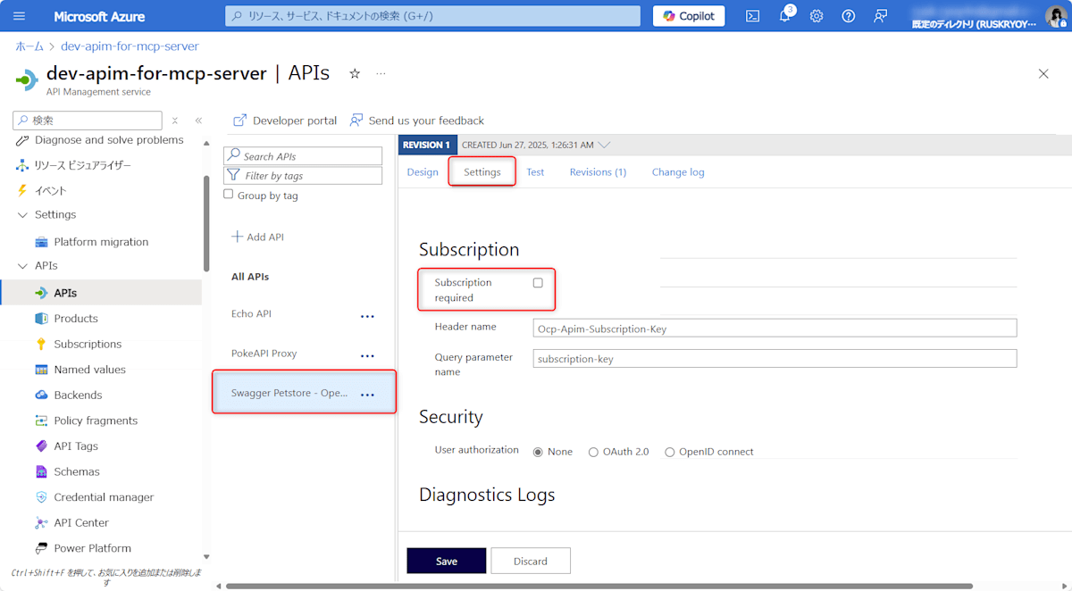Open API Tags

(x=76, y=446)
